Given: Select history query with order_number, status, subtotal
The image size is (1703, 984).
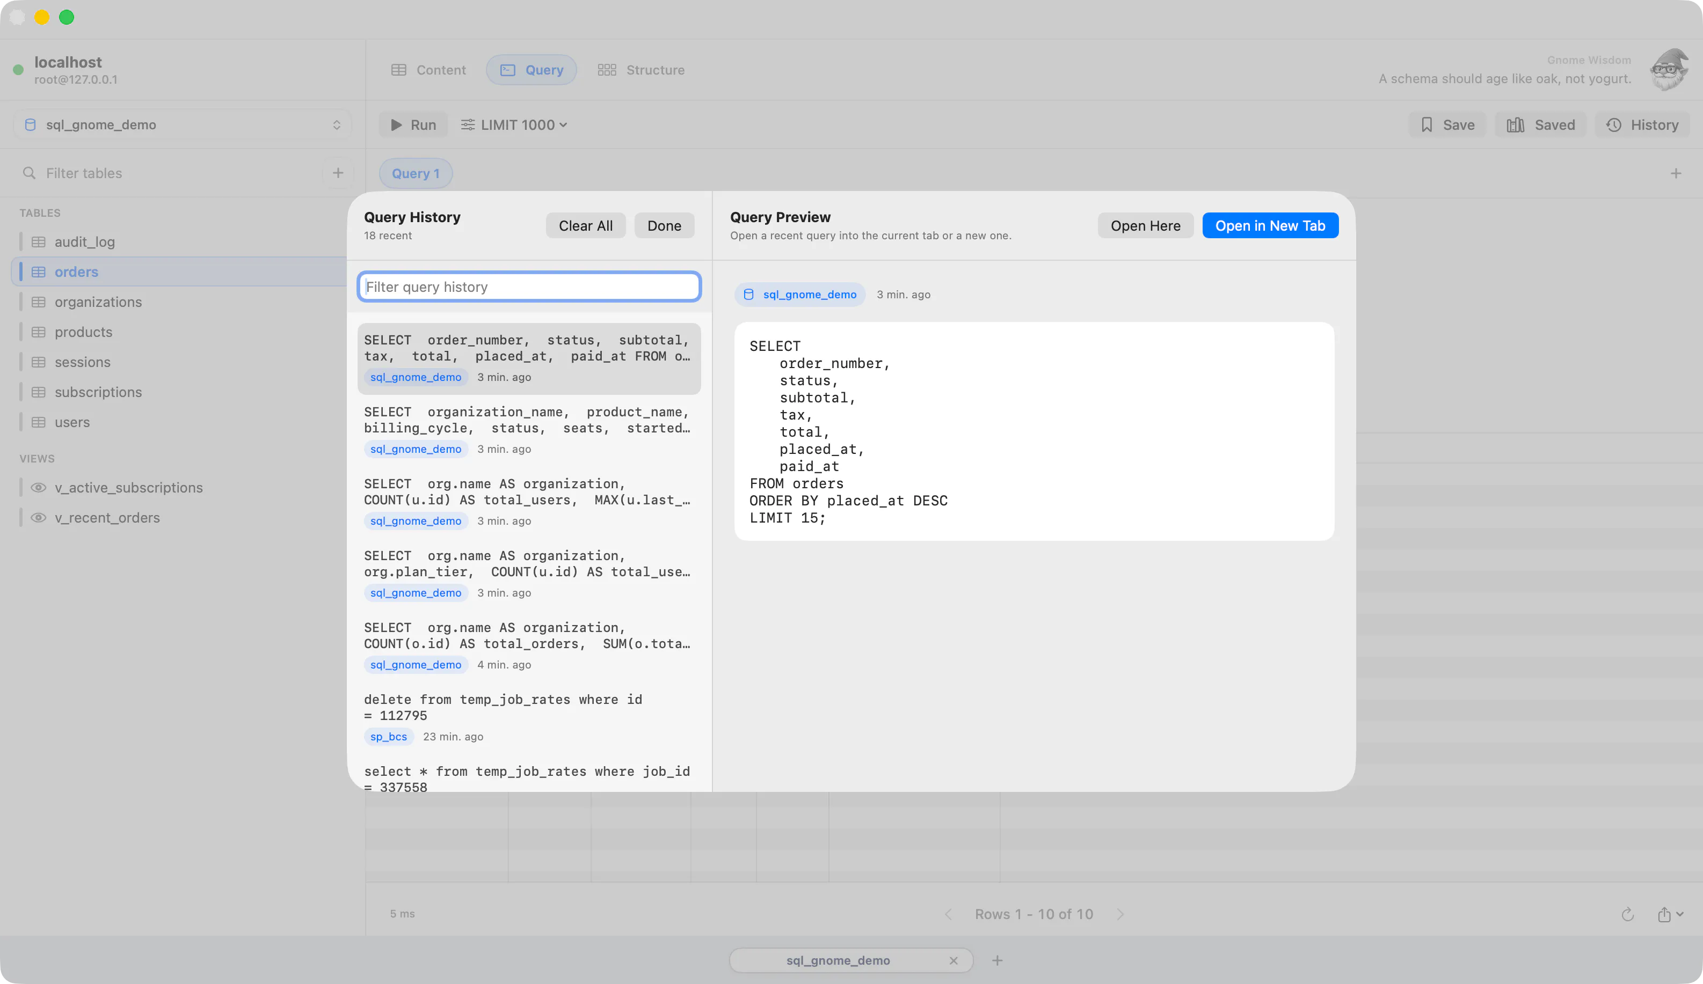Looking at the screenshot, I should tap(529, 358).
